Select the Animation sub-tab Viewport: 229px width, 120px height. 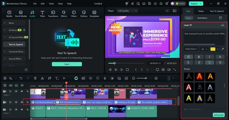click(x=202, y=18)
